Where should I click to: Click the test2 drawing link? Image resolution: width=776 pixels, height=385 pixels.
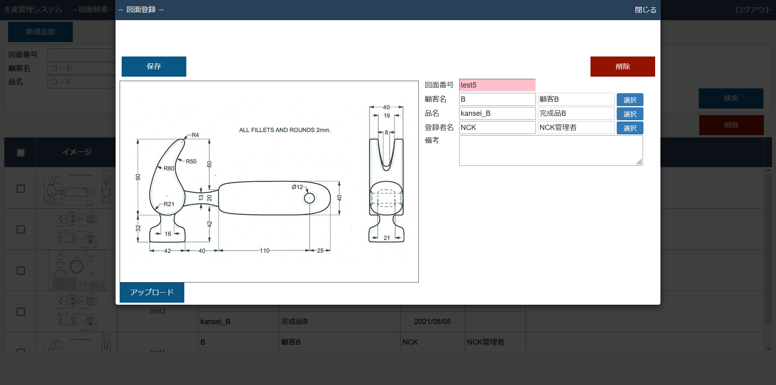click(158, 311)
